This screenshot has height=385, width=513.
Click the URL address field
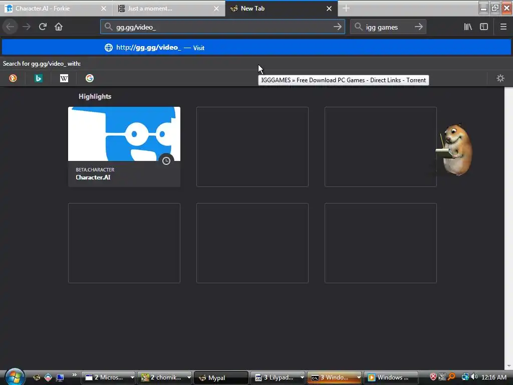(222, 27)
